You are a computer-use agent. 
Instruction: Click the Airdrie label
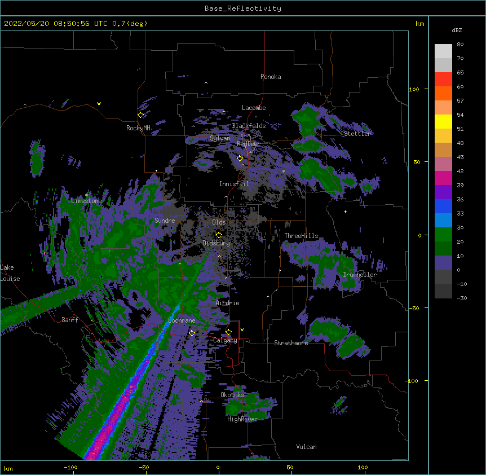(228, 303)
